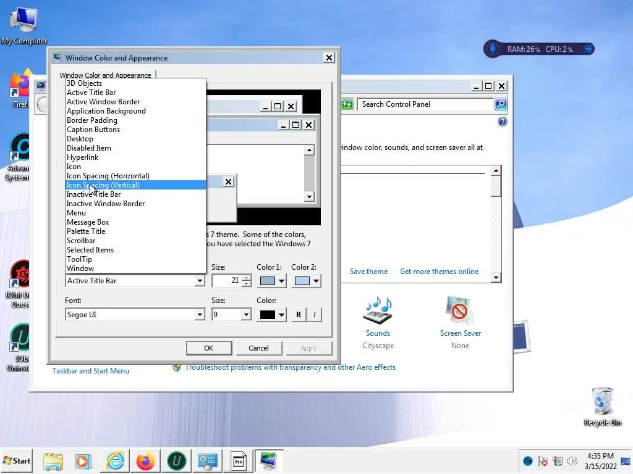The image size is (633, 474).
Task: Pick Inactive Window Border from list
Action: pyautogui.click(x=135, y=204)
